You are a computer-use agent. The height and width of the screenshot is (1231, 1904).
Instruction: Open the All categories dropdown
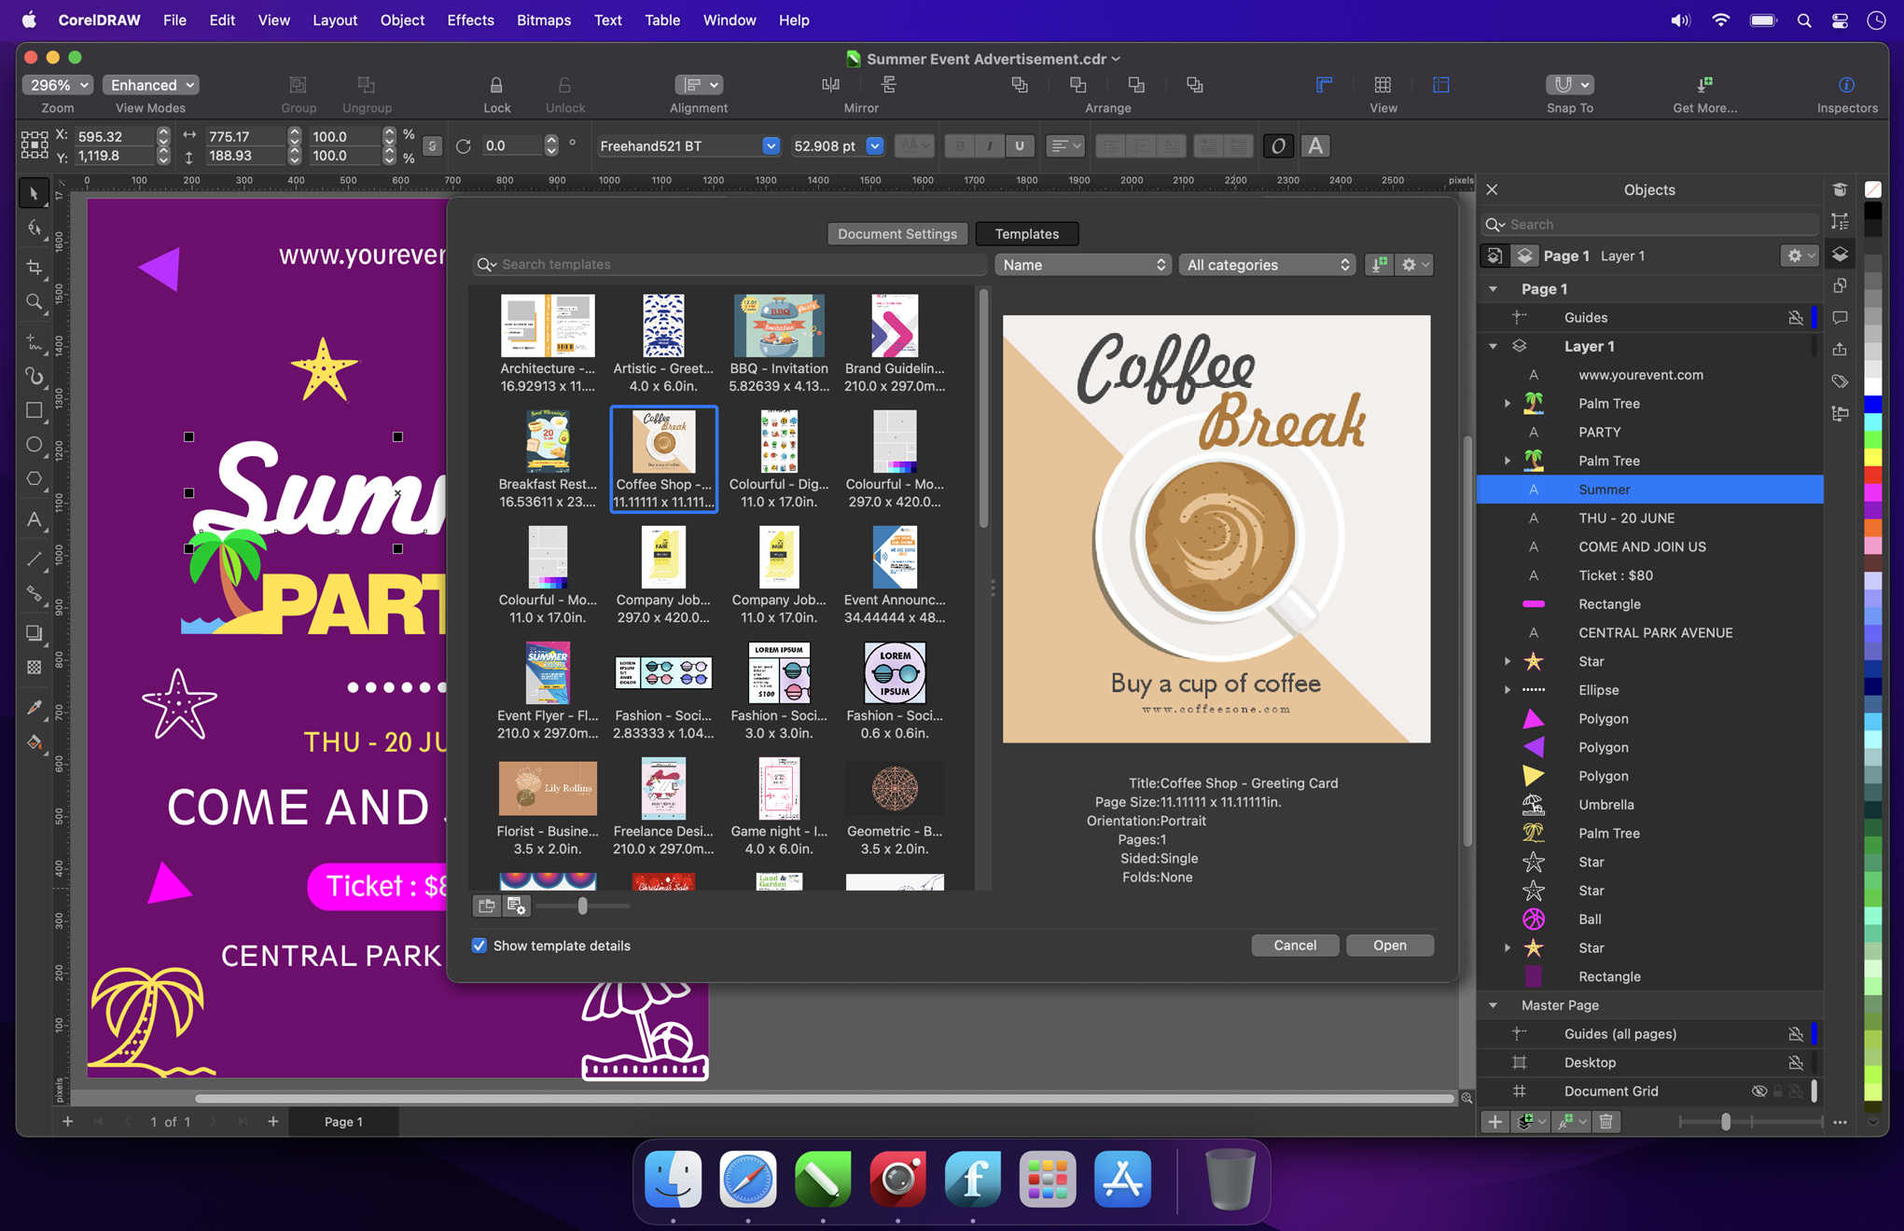point(1267,264)
